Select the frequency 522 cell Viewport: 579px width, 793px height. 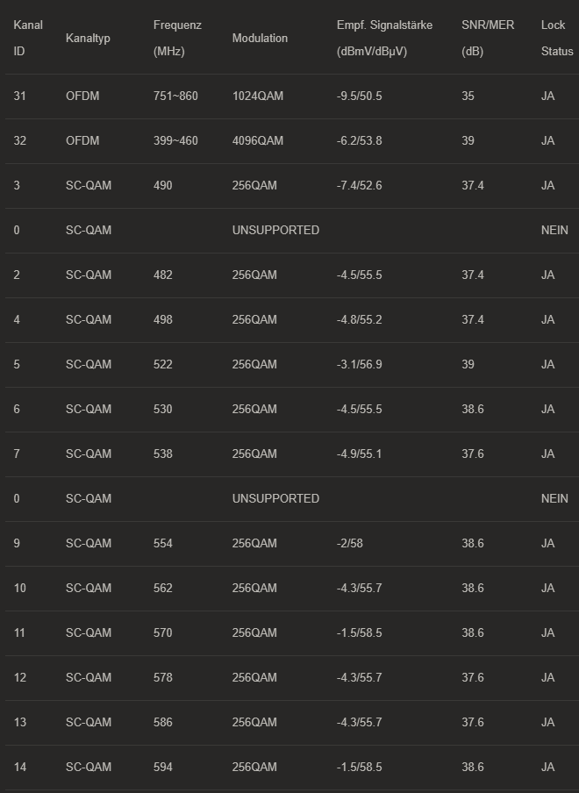(x=163, y=365)
